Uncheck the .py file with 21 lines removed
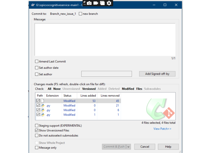The height and width of the screenshot is (153, 211). 38,105
